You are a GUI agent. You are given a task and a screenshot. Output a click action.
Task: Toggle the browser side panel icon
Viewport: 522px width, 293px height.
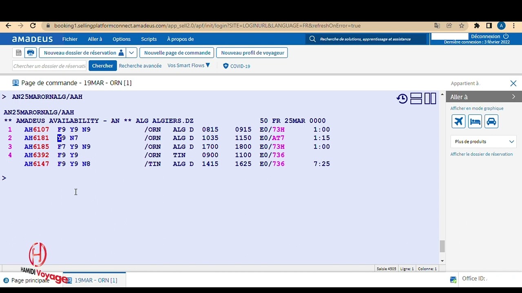(489, 26)
